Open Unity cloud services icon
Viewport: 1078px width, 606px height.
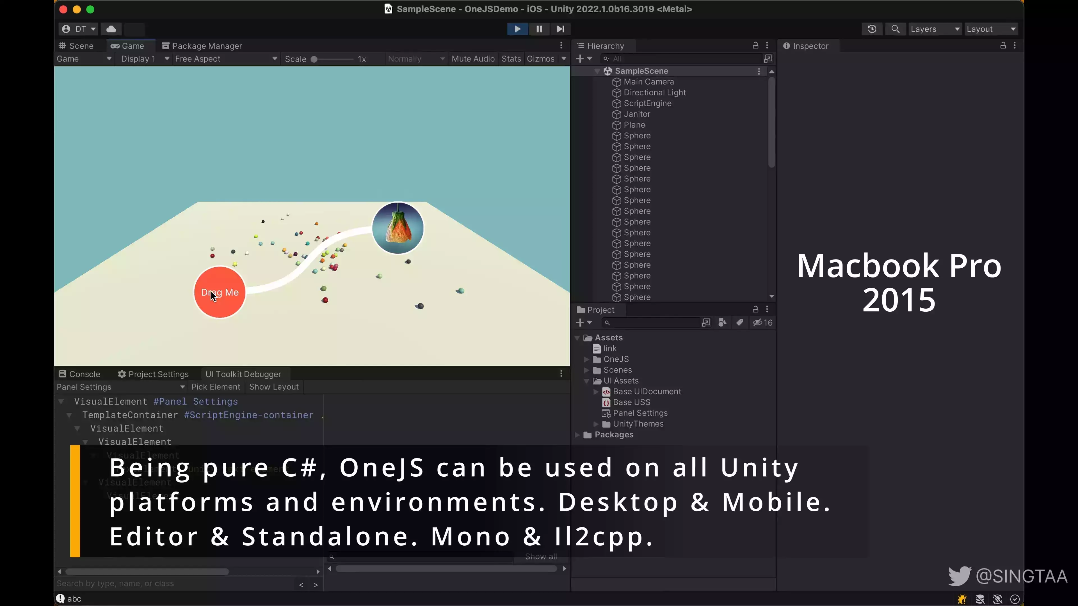tap(111, 29)
